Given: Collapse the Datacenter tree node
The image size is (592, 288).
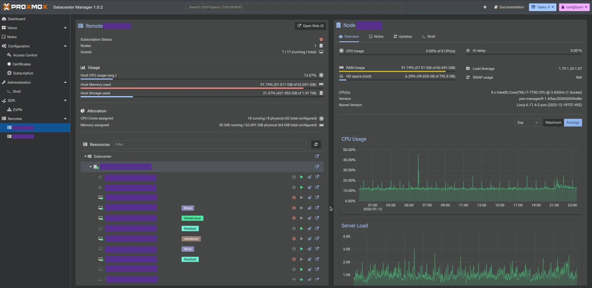Looking at the screenshot, I should [x=86, y=156].
